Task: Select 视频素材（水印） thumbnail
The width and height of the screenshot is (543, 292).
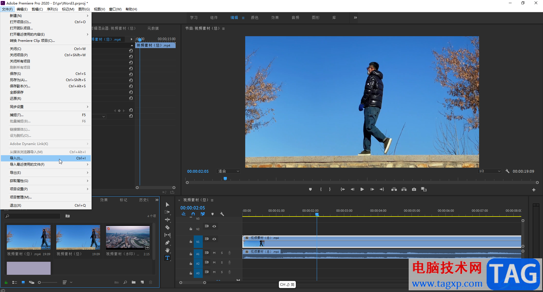Action: tap(128, 237)
